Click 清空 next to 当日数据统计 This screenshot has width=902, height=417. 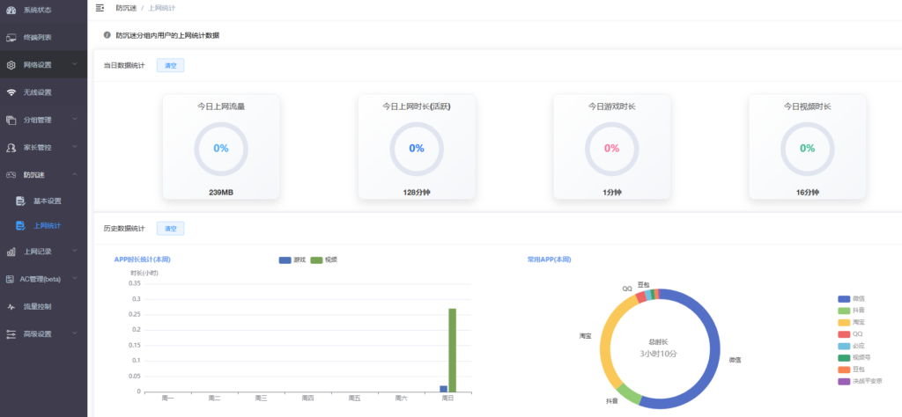point(170,65)
